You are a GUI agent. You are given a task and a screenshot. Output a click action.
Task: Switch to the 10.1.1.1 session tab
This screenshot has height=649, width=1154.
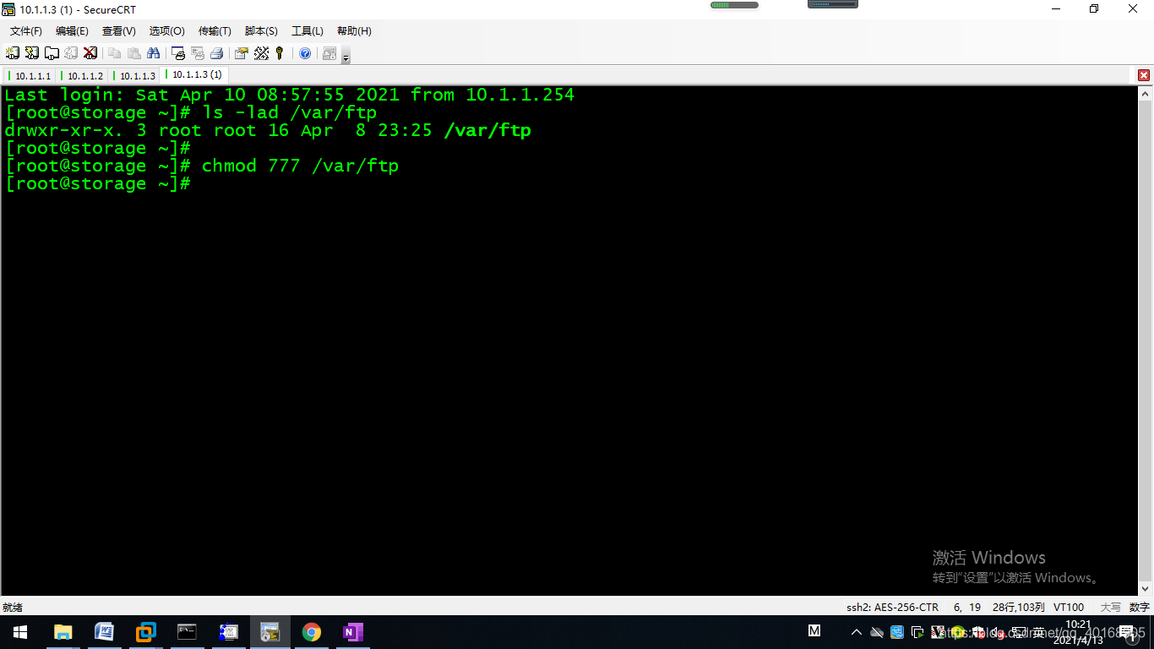tap(30, 76)
